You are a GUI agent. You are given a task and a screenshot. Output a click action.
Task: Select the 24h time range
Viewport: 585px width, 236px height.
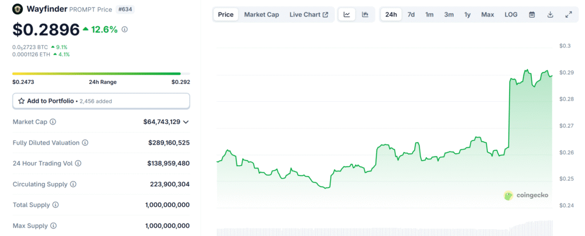391,14
